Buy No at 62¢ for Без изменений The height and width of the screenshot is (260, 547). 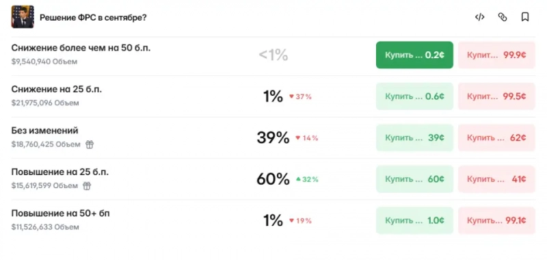pos(496,138)
